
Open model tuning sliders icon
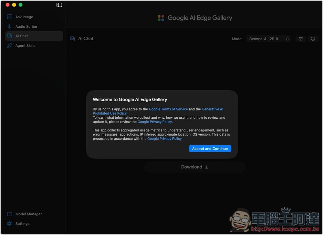click(301, 39)
